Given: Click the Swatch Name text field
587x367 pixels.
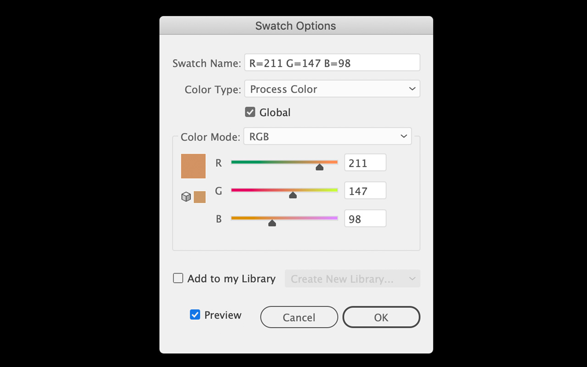Looking at the screenshot, I should point(332,62).
